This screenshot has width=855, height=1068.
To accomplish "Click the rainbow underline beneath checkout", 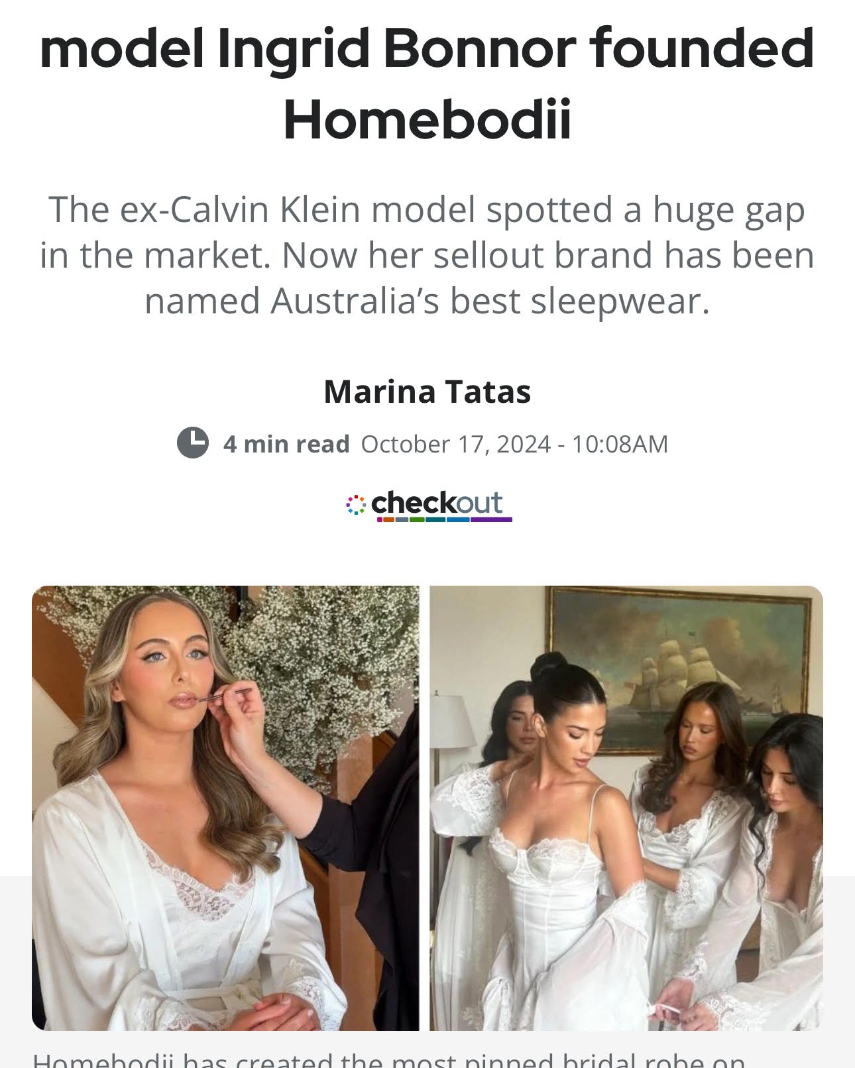I will [445, 519].
